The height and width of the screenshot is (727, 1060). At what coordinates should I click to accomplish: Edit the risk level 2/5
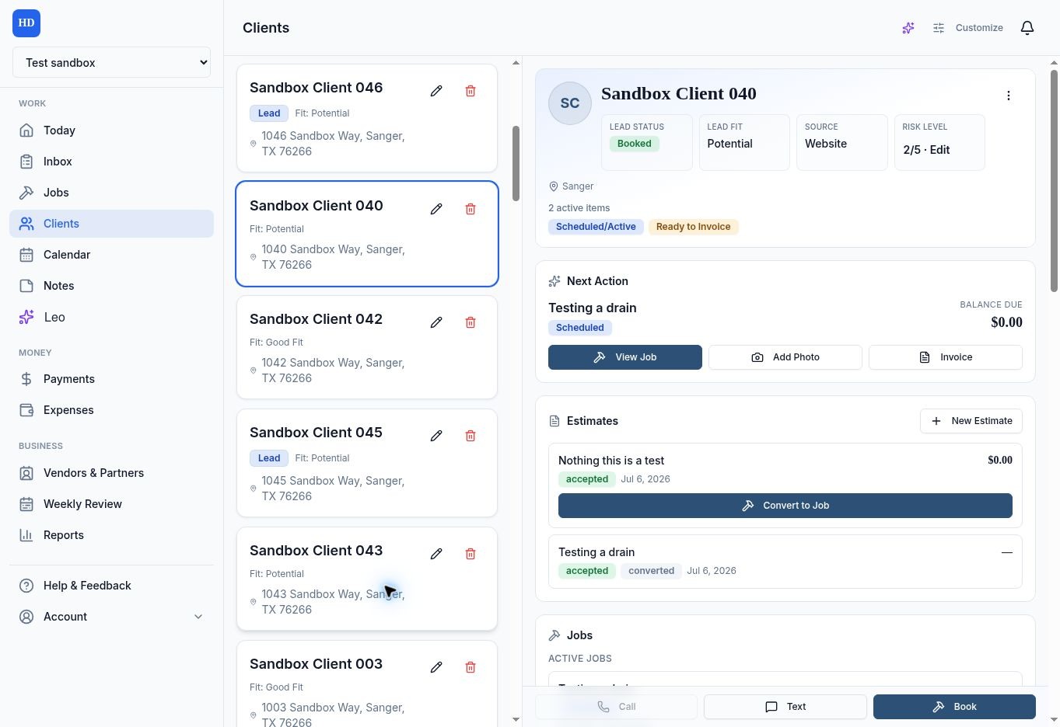(x=926, y=150)
